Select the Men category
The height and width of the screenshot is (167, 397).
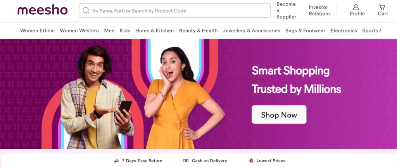coord(109,31)
